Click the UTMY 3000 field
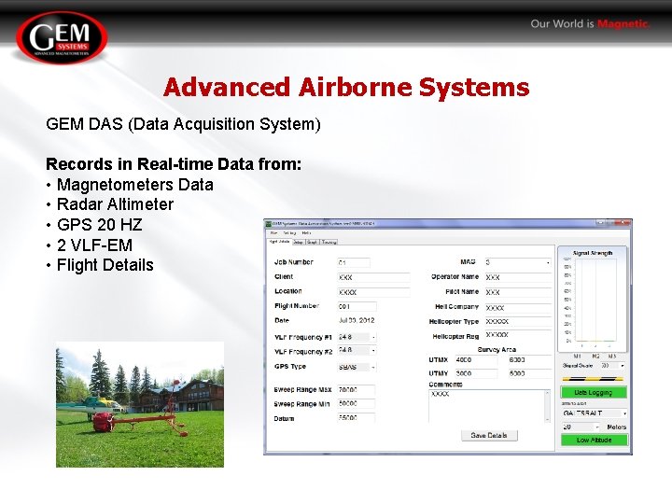The image size is (672, 504). tap(476, 373)
